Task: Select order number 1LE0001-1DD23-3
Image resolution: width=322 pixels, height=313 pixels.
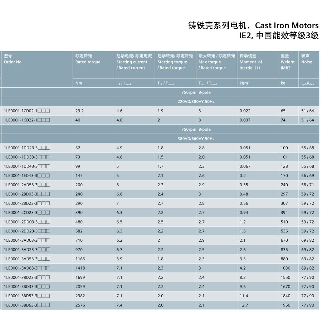Action: click(27, 148)
